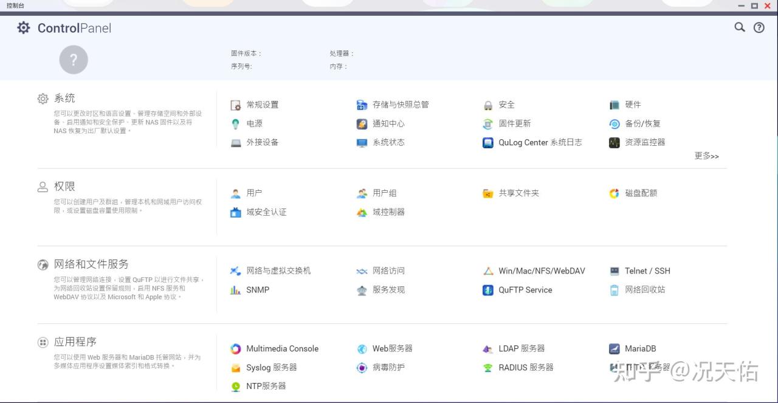Screen dimensions: 778x403
Task: Open the Network Recycle Bin (网络回收站) icon
Action: pos(614,290)
